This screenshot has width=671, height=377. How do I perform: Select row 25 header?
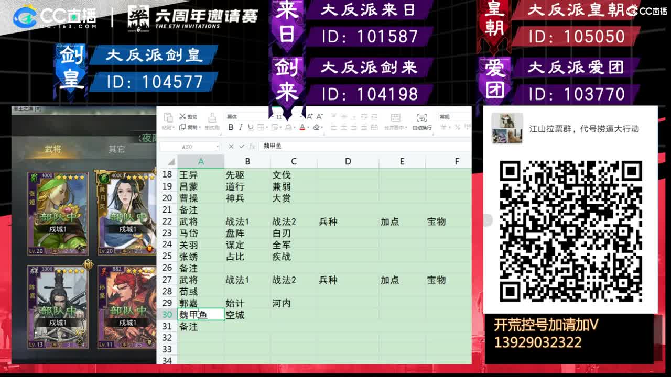click(x=167, y=257)
